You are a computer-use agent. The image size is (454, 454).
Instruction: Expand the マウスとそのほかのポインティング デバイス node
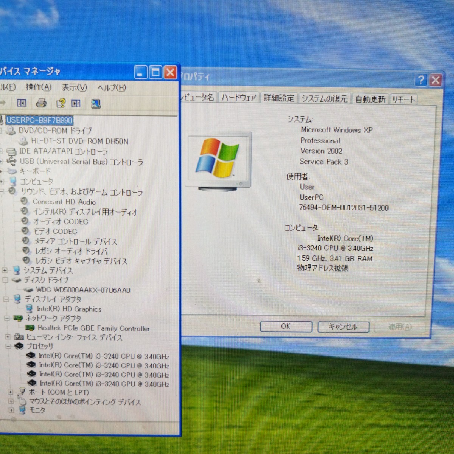click(x=11, y=401)
